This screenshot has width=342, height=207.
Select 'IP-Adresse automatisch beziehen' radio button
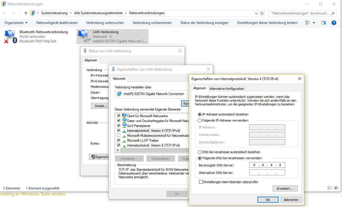point(200,114)
